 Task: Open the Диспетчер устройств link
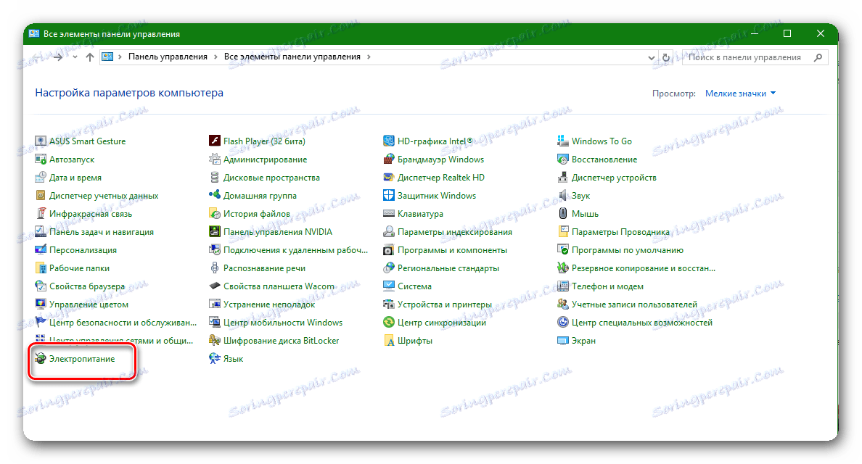[x=614, y=178]
